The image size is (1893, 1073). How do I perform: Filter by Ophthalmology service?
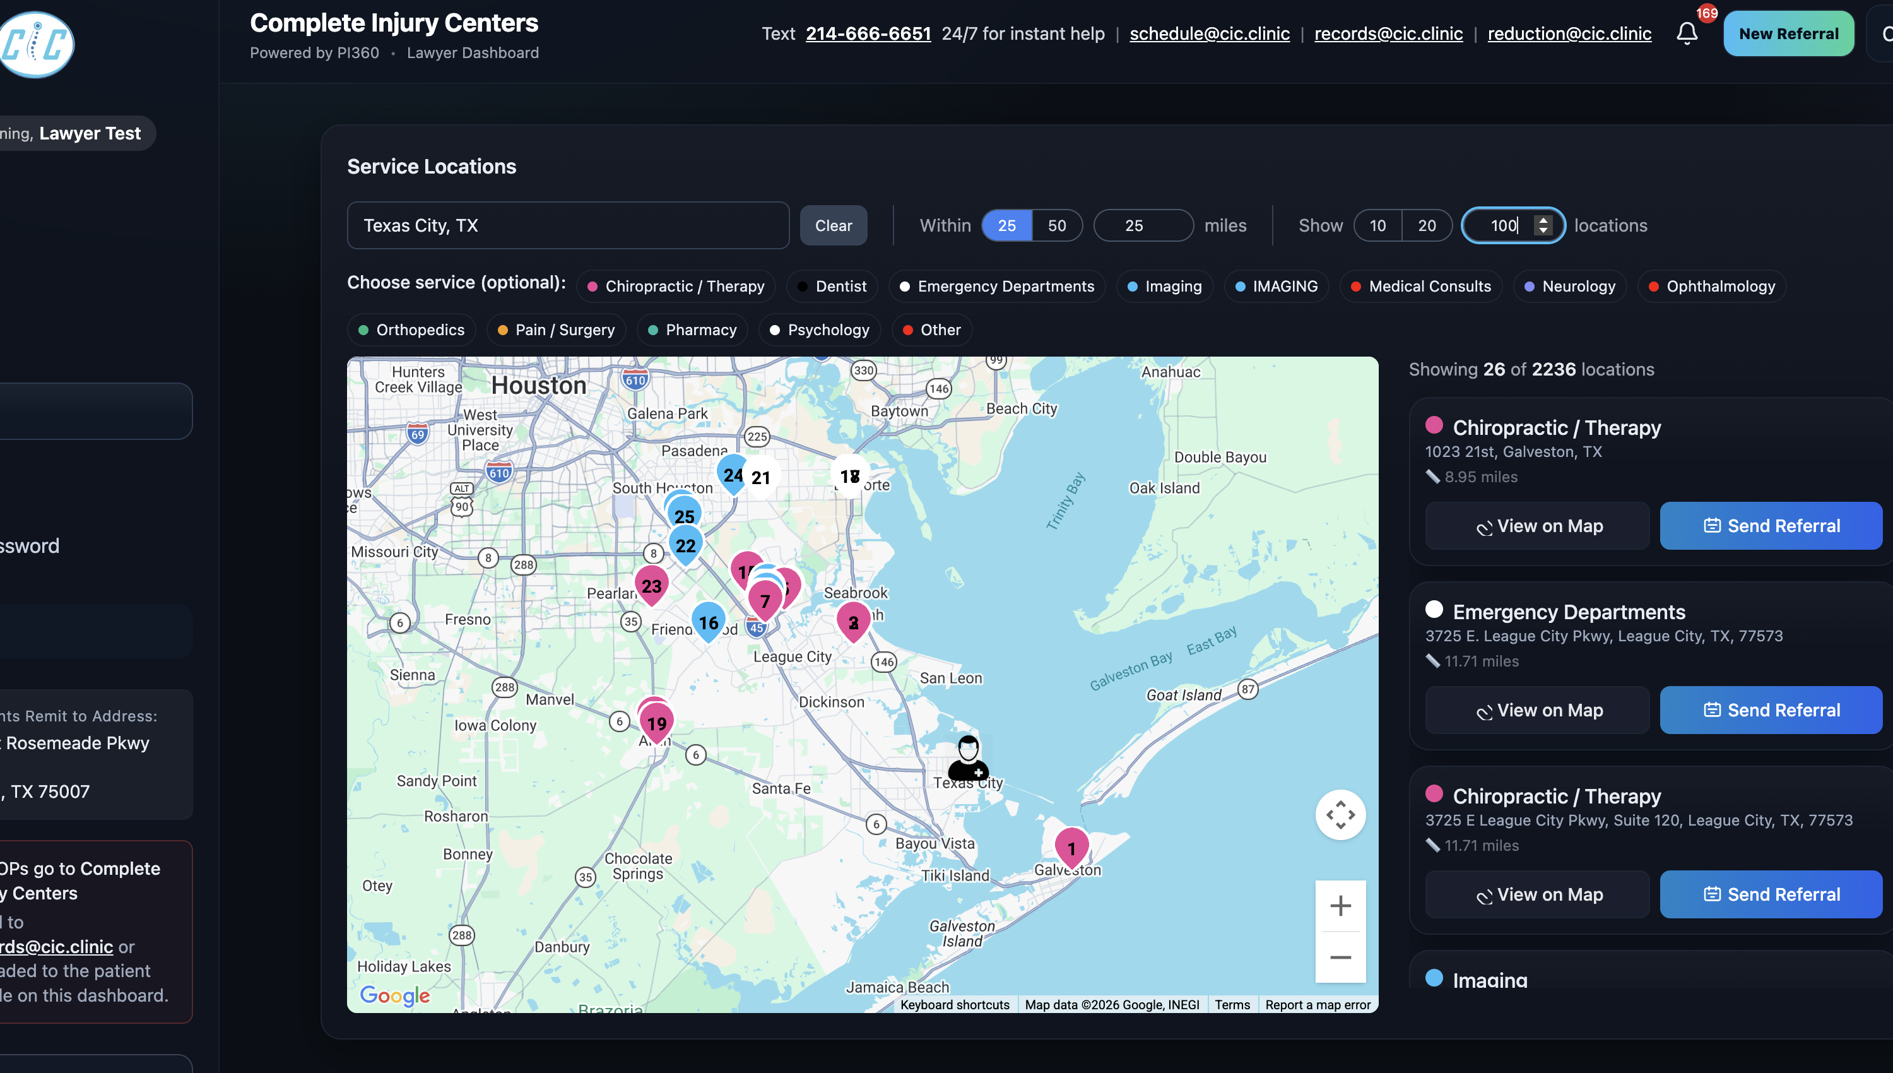tap(1711, 286)
